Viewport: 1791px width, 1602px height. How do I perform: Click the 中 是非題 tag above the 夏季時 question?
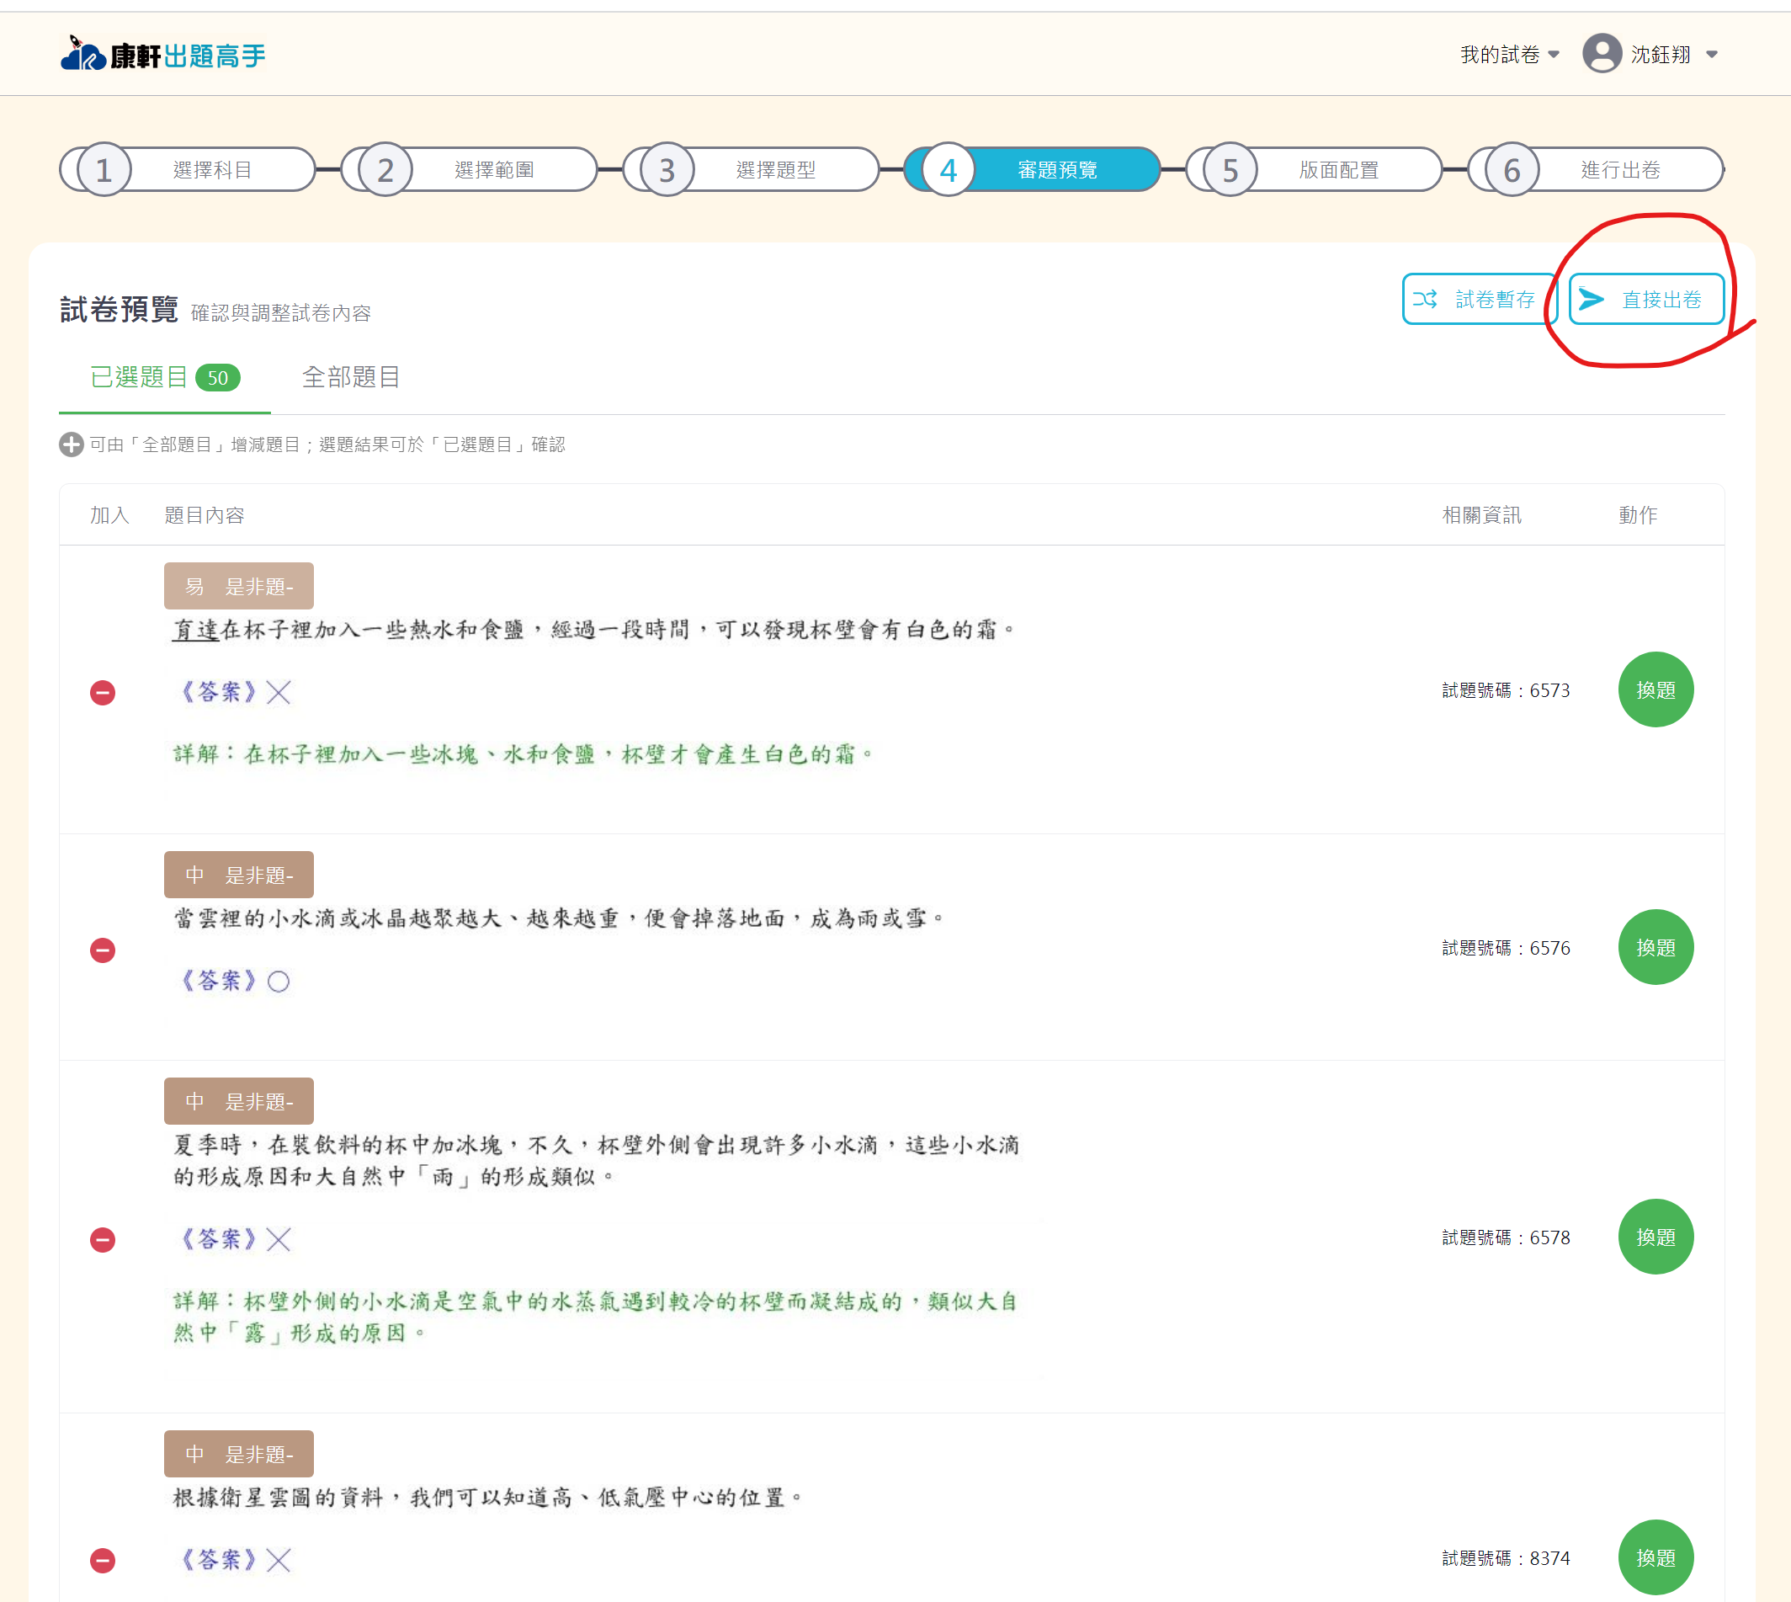pos(238,1101)
